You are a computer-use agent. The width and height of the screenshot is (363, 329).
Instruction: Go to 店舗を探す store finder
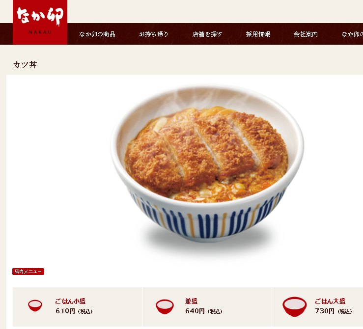[207, 34]
